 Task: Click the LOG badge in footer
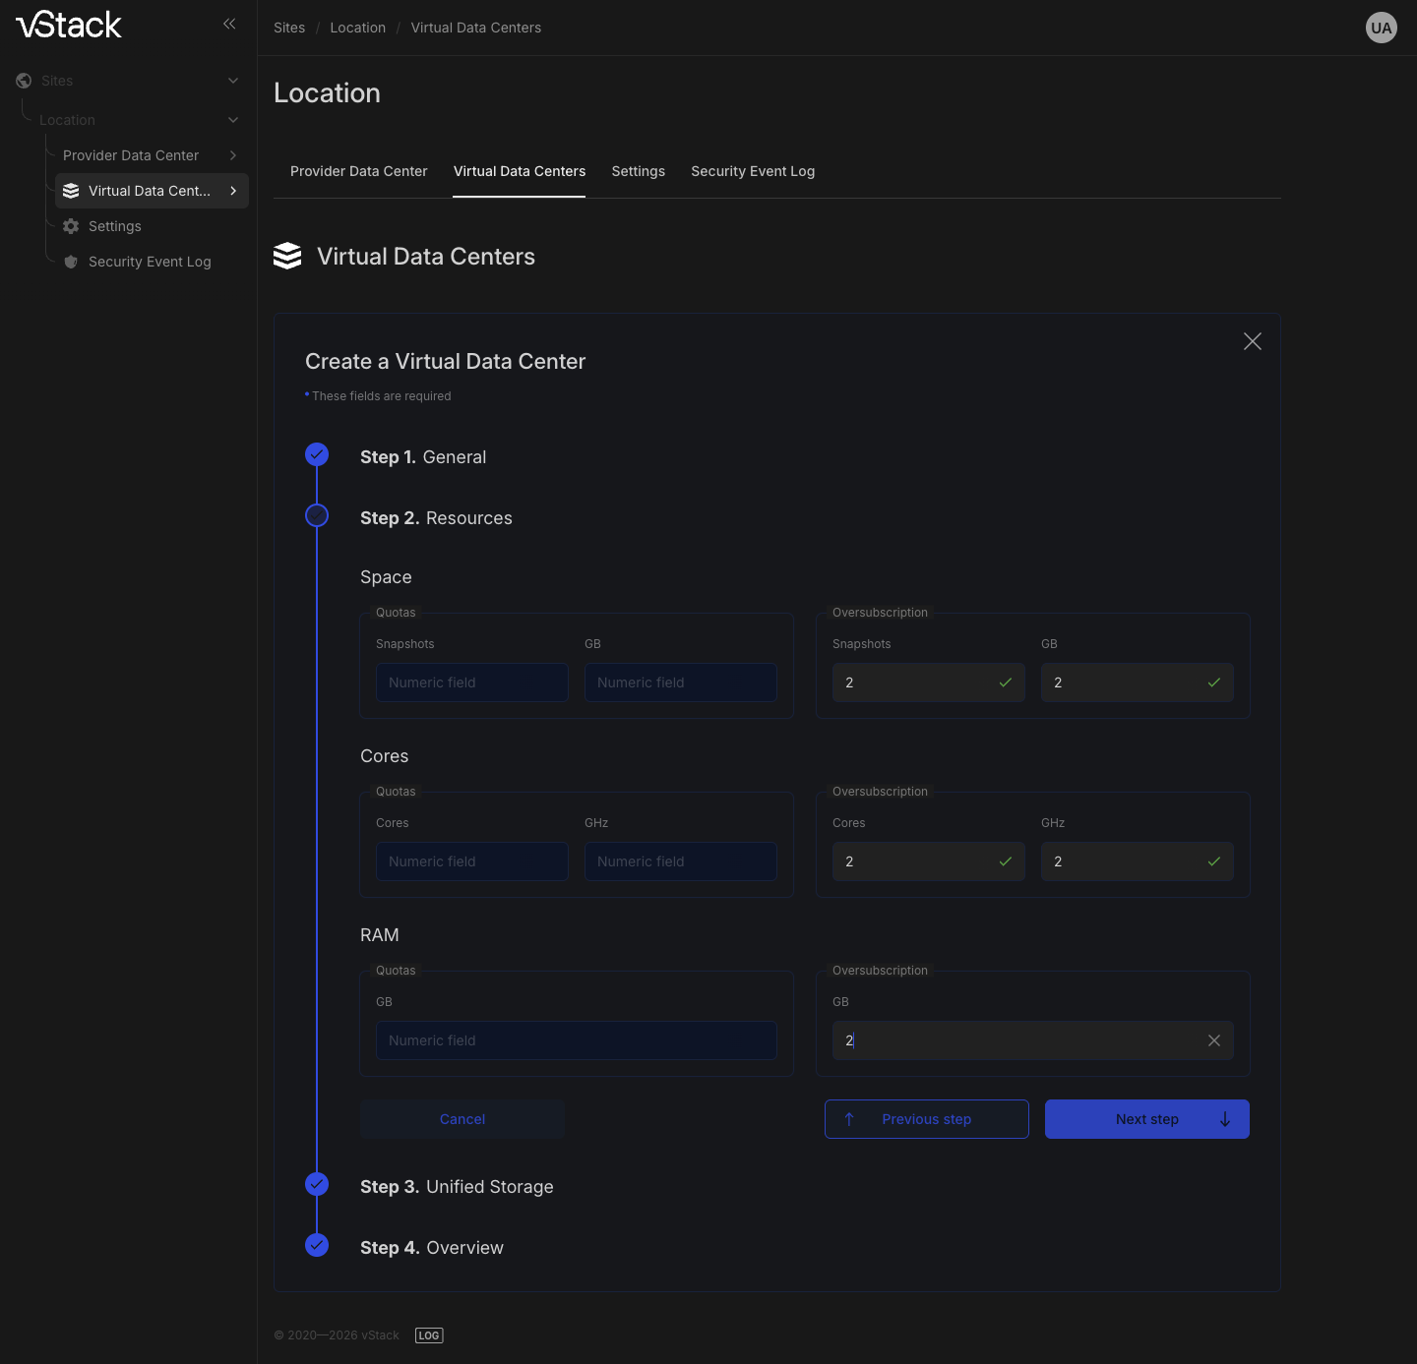(429, 1335)
